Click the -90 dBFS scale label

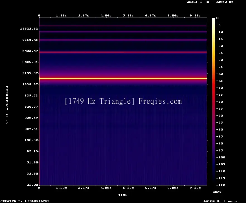220,143
